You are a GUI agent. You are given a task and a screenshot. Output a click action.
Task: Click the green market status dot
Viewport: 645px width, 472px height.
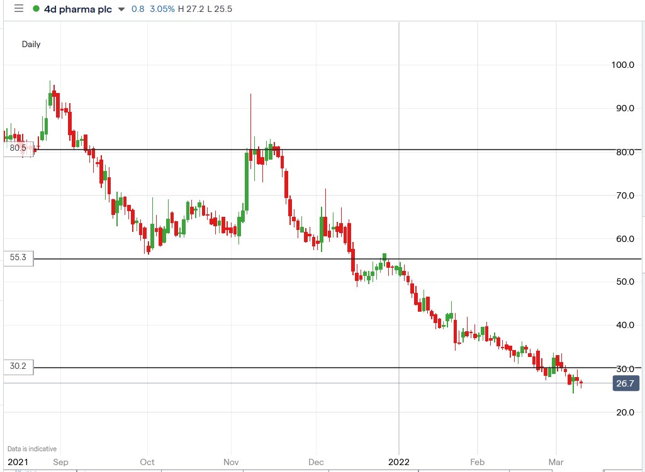37,9
